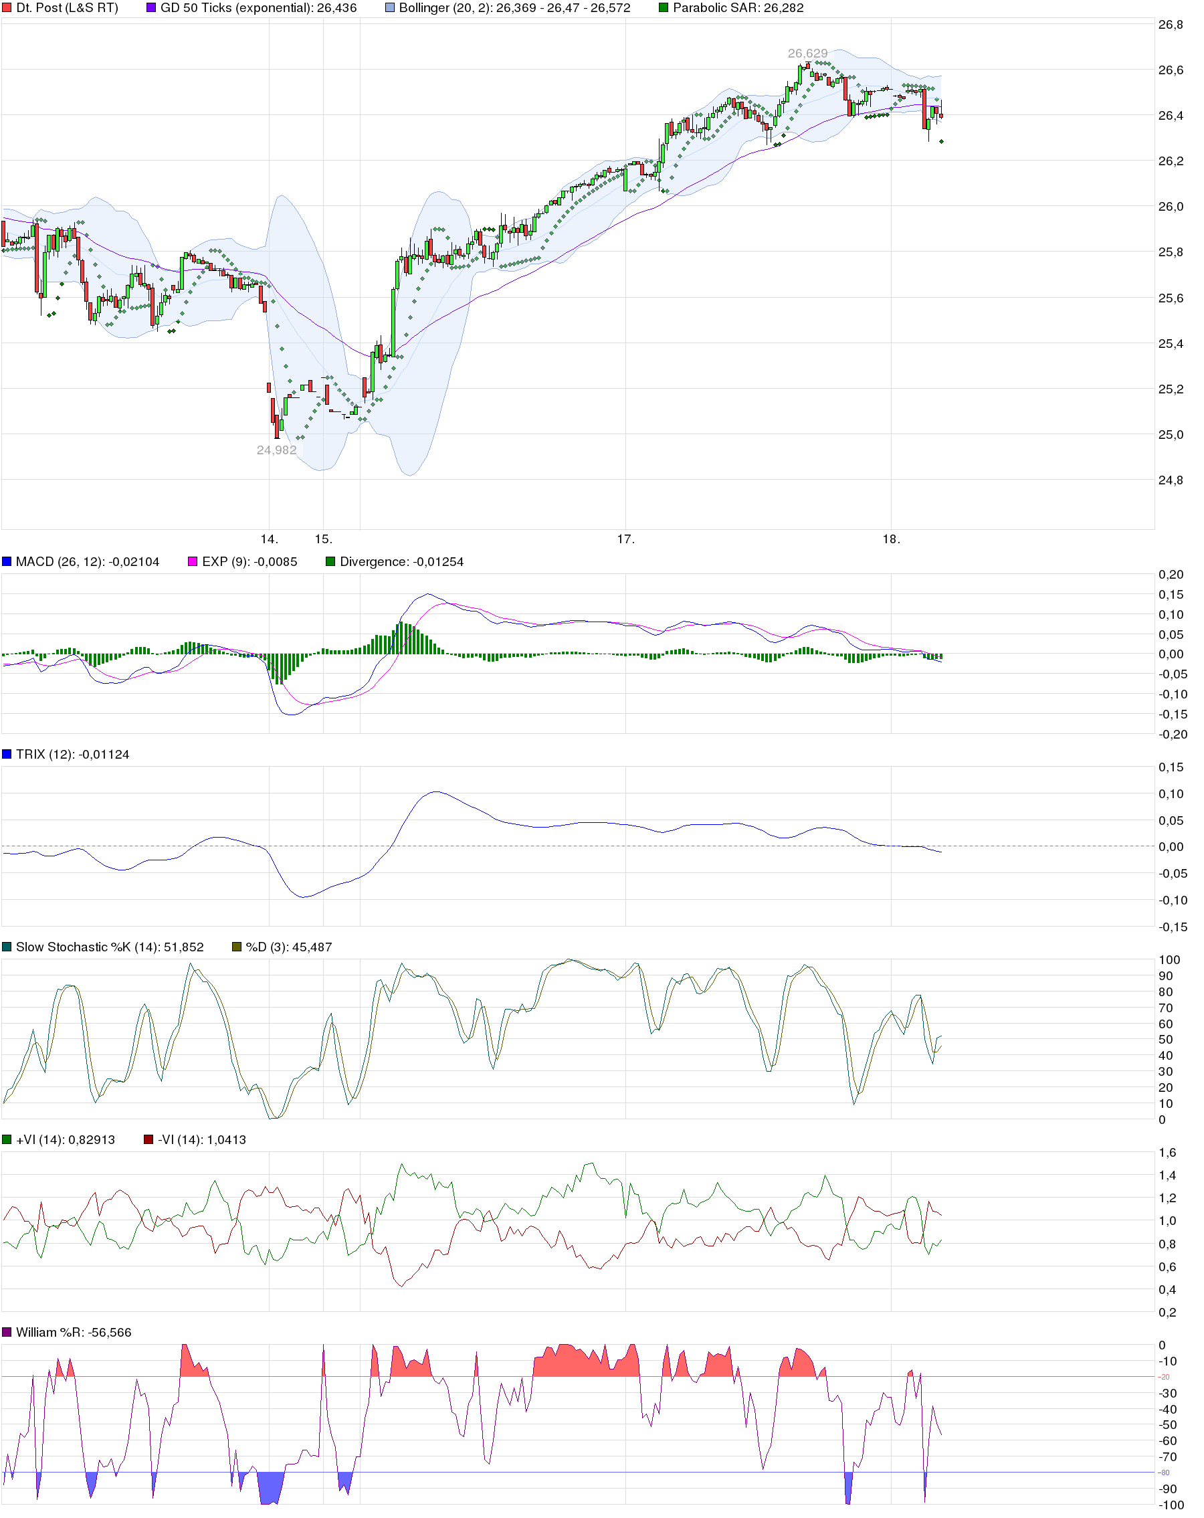1204x1518 pixels.
Task: Select 'Divergence: -0,01254' label
Action: coord(401,562)
